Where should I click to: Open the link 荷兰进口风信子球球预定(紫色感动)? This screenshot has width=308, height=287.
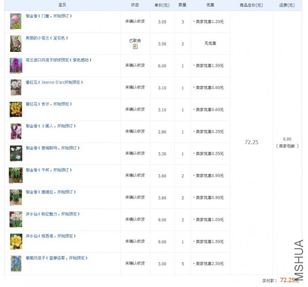click(x=59, y=60)
